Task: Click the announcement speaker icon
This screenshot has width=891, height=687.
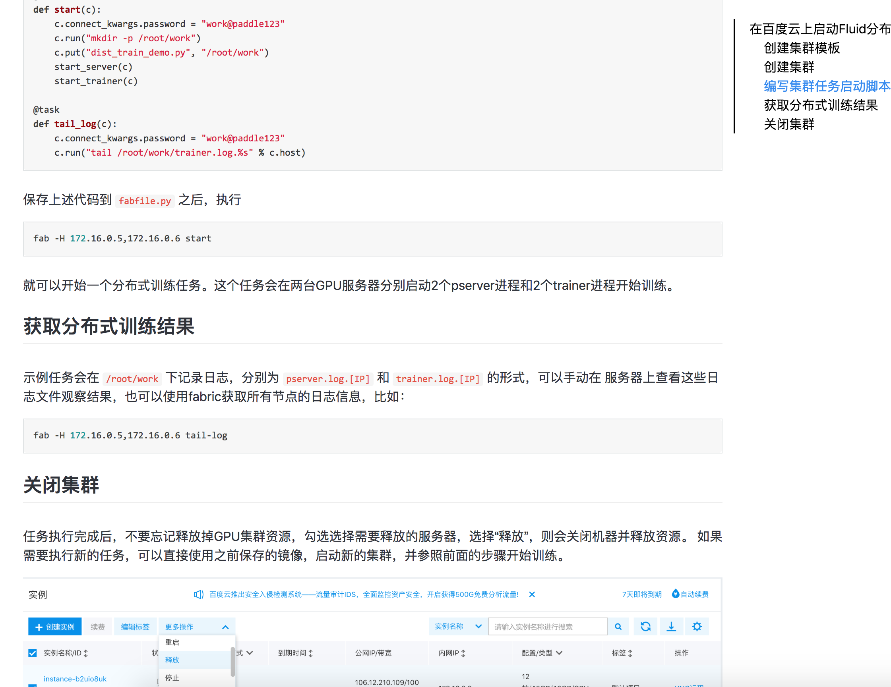Action: (198, 594)
